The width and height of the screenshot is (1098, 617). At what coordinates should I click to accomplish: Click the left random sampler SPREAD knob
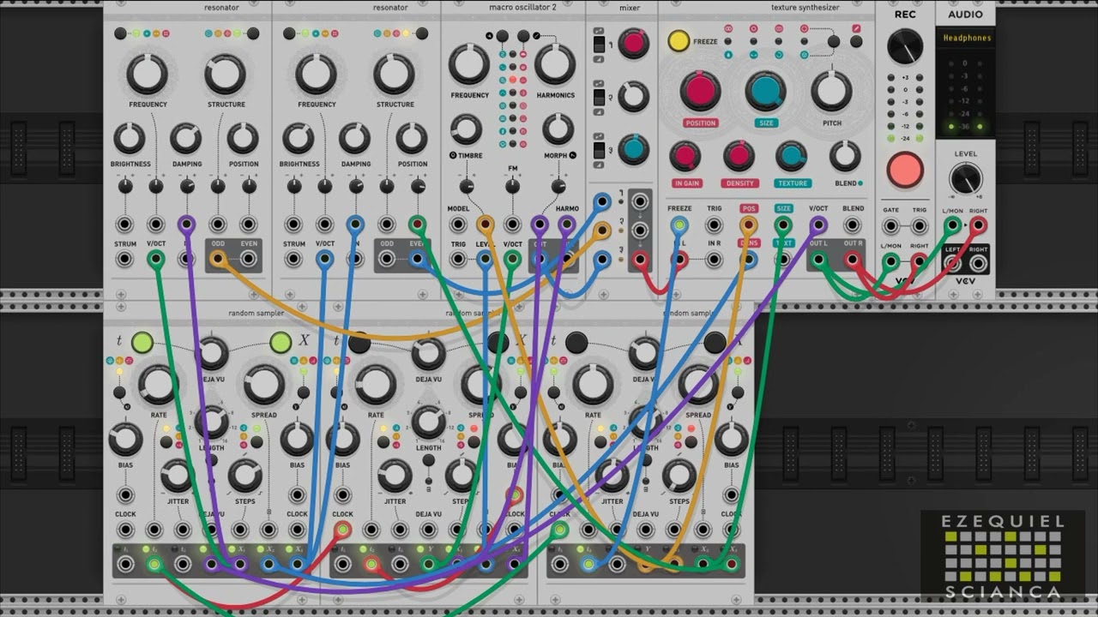[263, 385]
